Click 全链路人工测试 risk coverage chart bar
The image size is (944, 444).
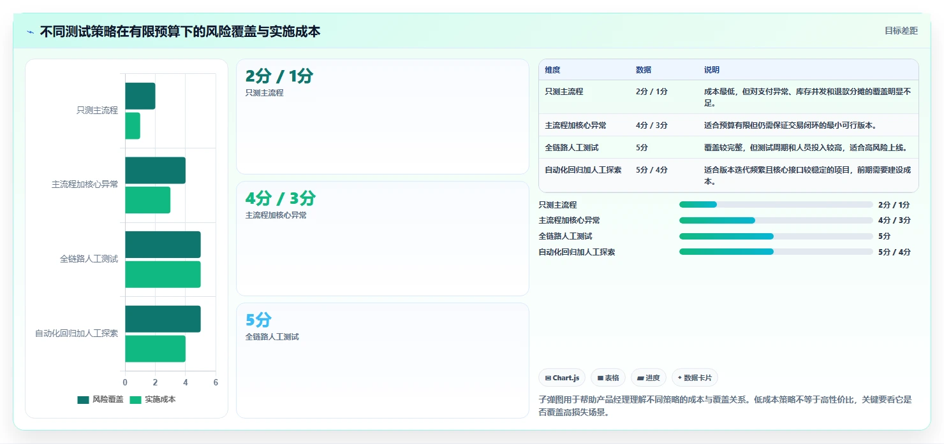(x=163, y=245)
